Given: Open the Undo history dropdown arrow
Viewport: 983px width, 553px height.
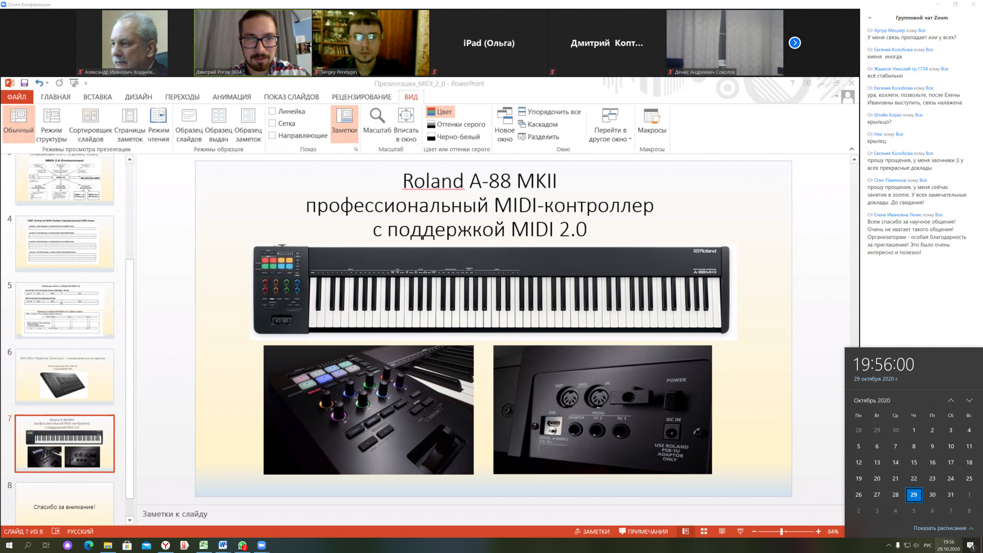Looking at the screenshot, I should coord(48,83).
